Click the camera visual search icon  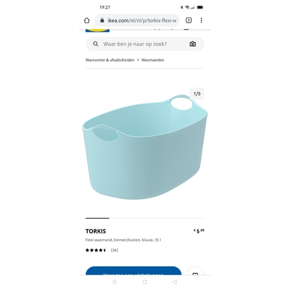click(192, 44)
